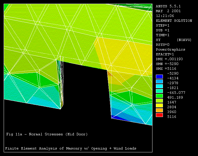Click the SMX =5116 readout
The width and height of the screenshot is (198, 156).
[x=168, y=69]
